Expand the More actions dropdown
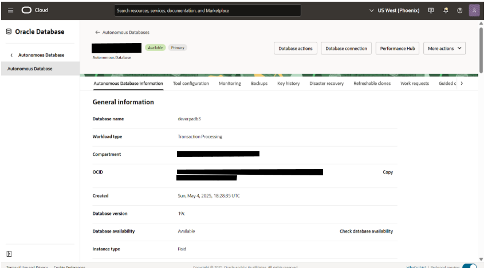 [x=444, y=48]
